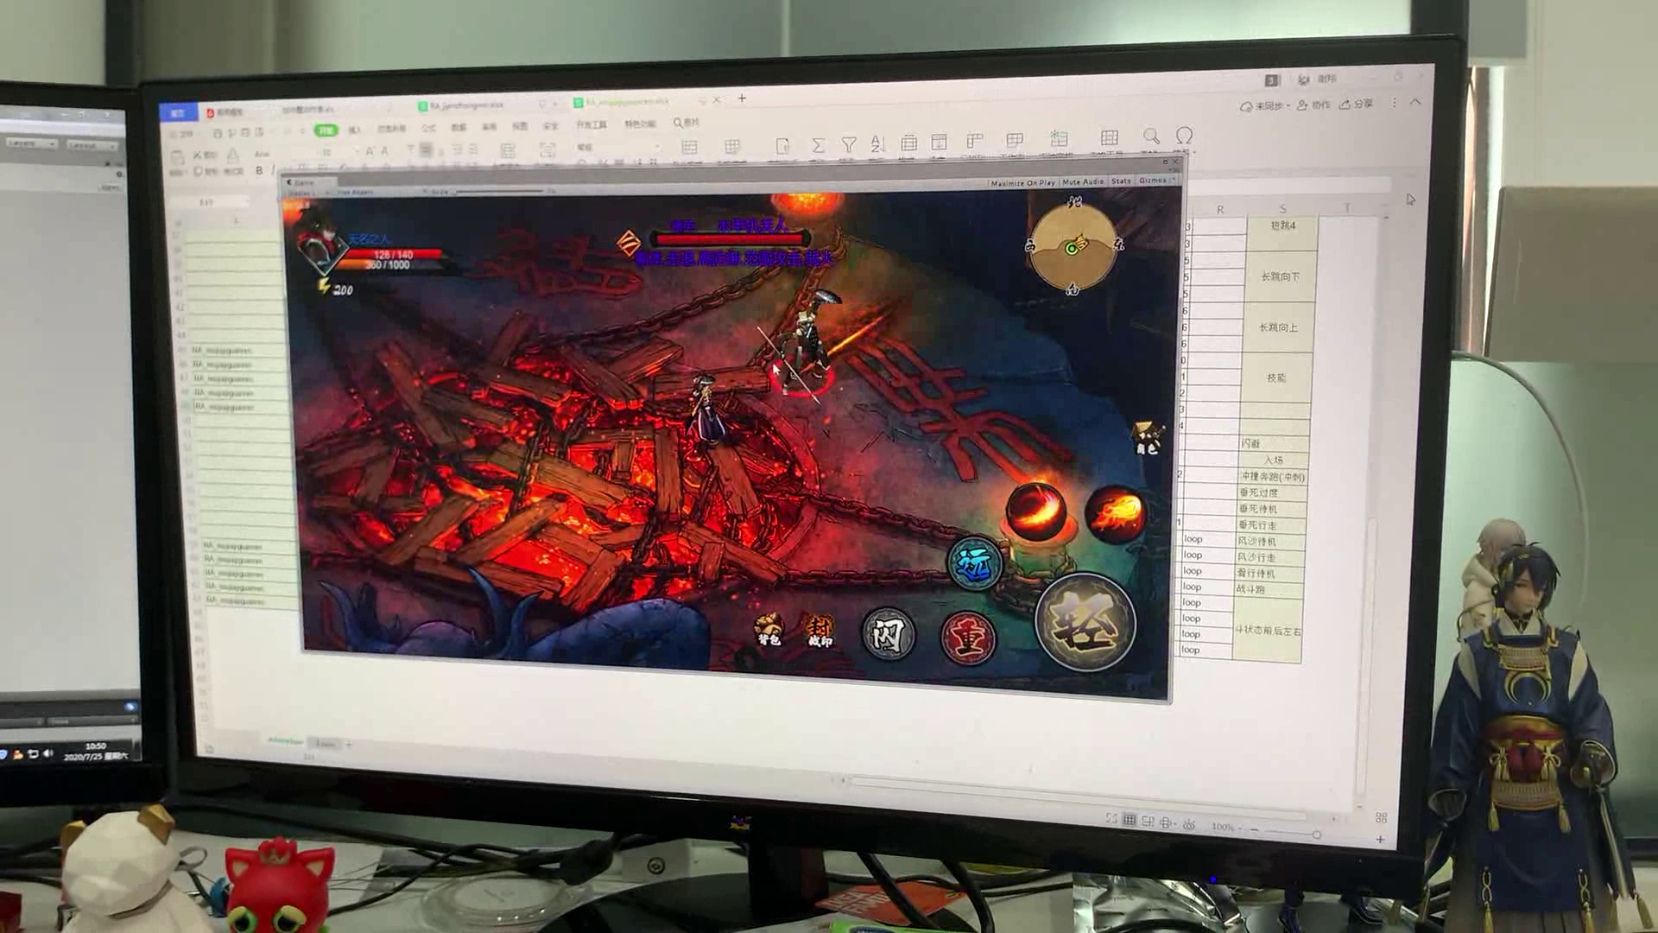
Task: Select the Animation sheet tab at bottom
Action: [x=285, y=741]
